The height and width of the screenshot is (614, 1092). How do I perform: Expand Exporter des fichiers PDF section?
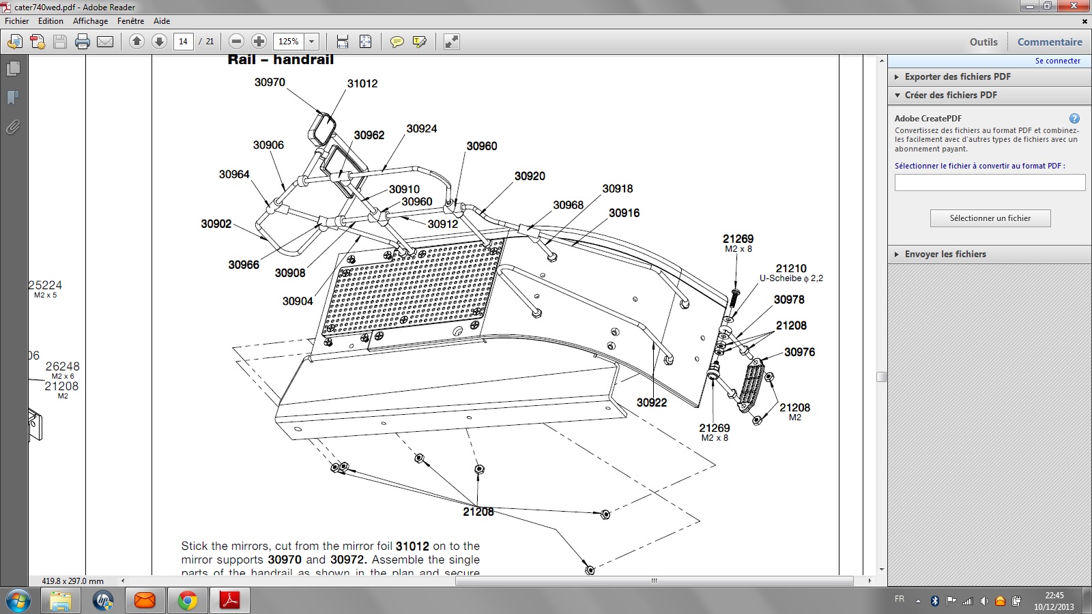tap(958, 76)
